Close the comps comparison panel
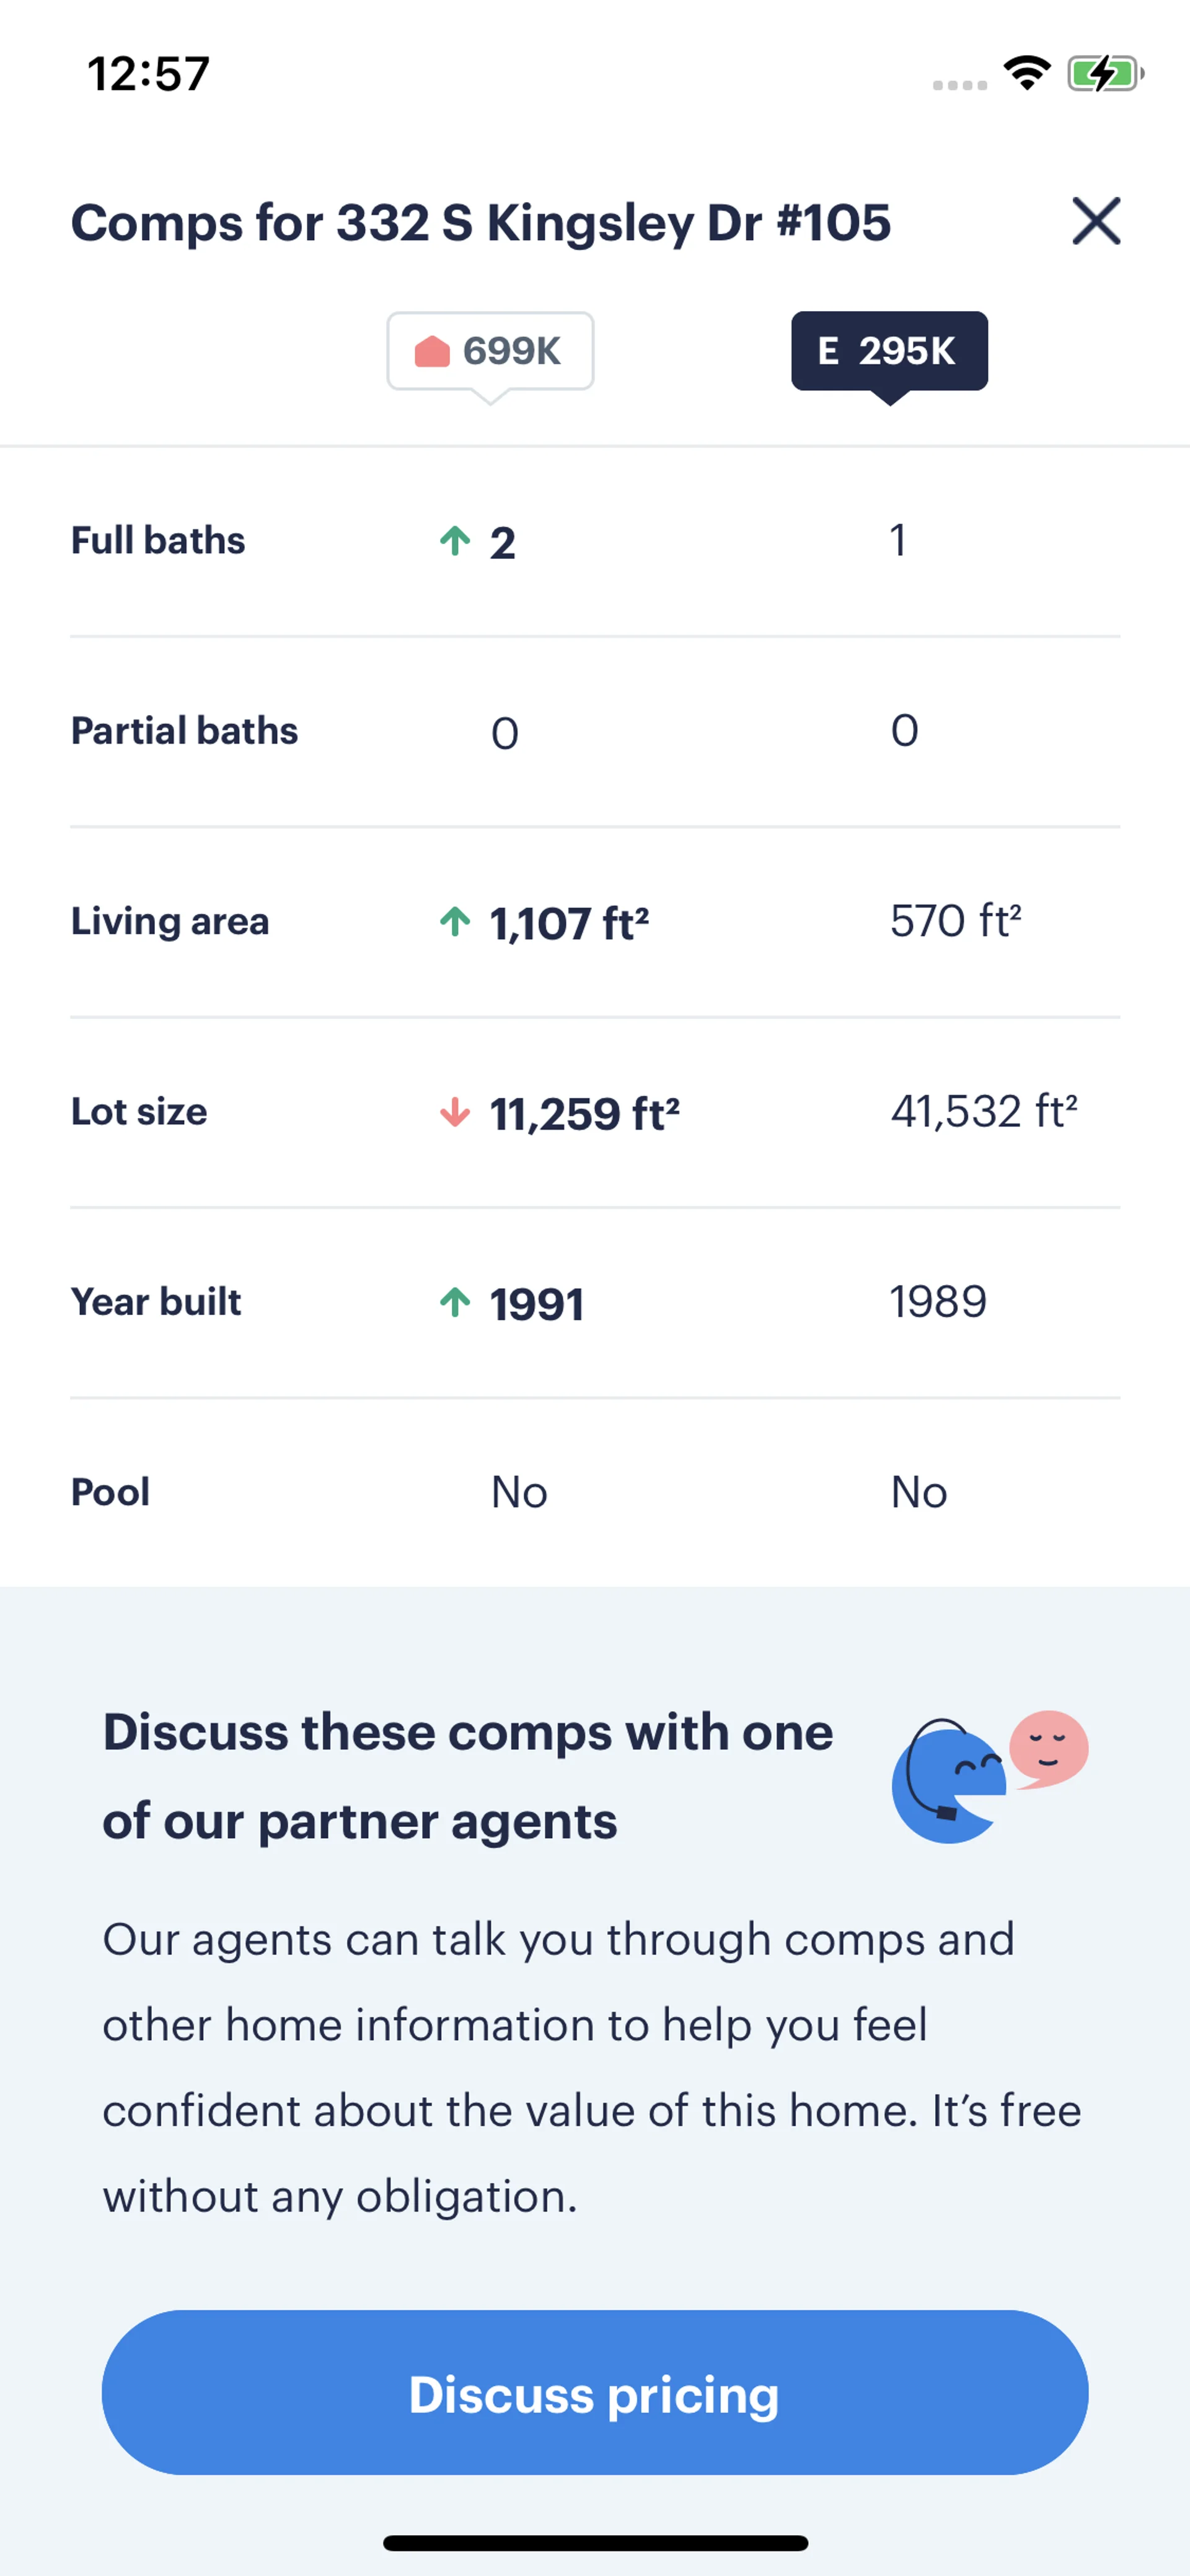This screenshot has height=2576, width=1190. [x=1096, y=221]
